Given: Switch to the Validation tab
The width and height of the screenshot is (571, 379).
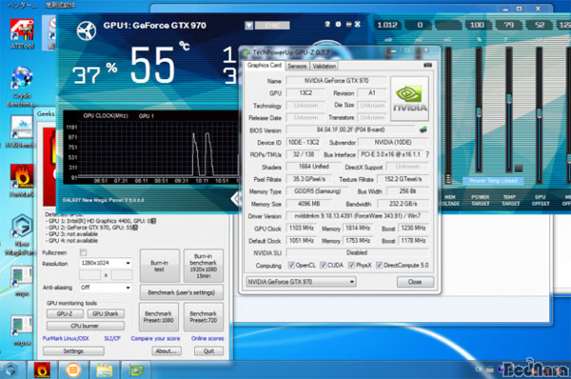Looking at the screenshot, I should click(x=324, y=66).
